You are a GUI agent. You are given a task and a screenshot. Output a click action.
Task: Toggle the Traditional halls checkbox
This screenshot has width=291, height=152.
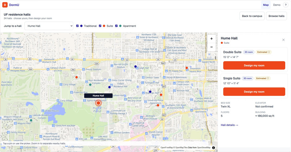(x=77, y=26)
